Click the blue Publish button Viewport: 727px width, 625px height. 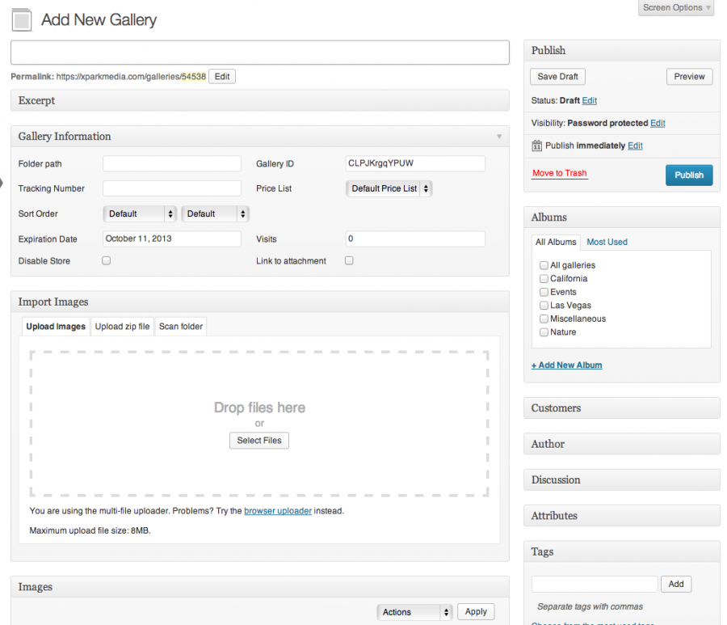(x=688, y=175)
